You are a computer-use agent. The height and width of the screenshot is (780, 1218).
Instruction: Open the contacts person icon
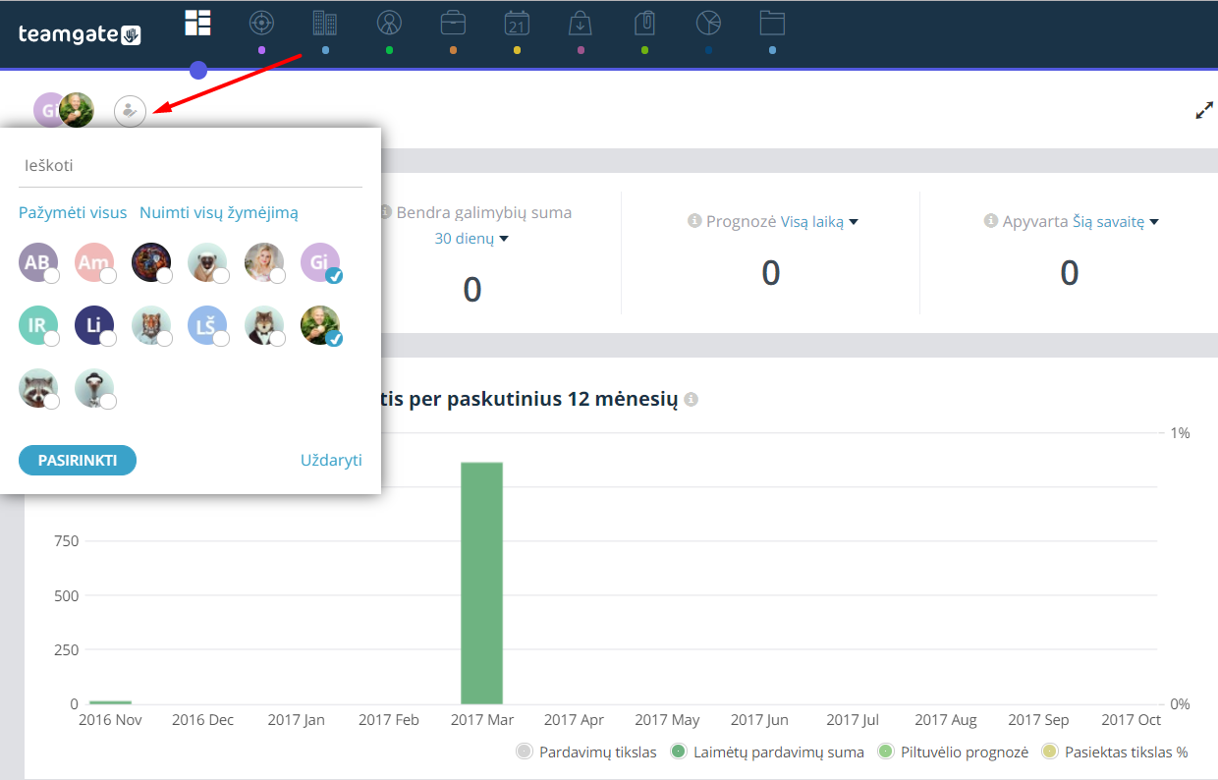pos(389,23)
